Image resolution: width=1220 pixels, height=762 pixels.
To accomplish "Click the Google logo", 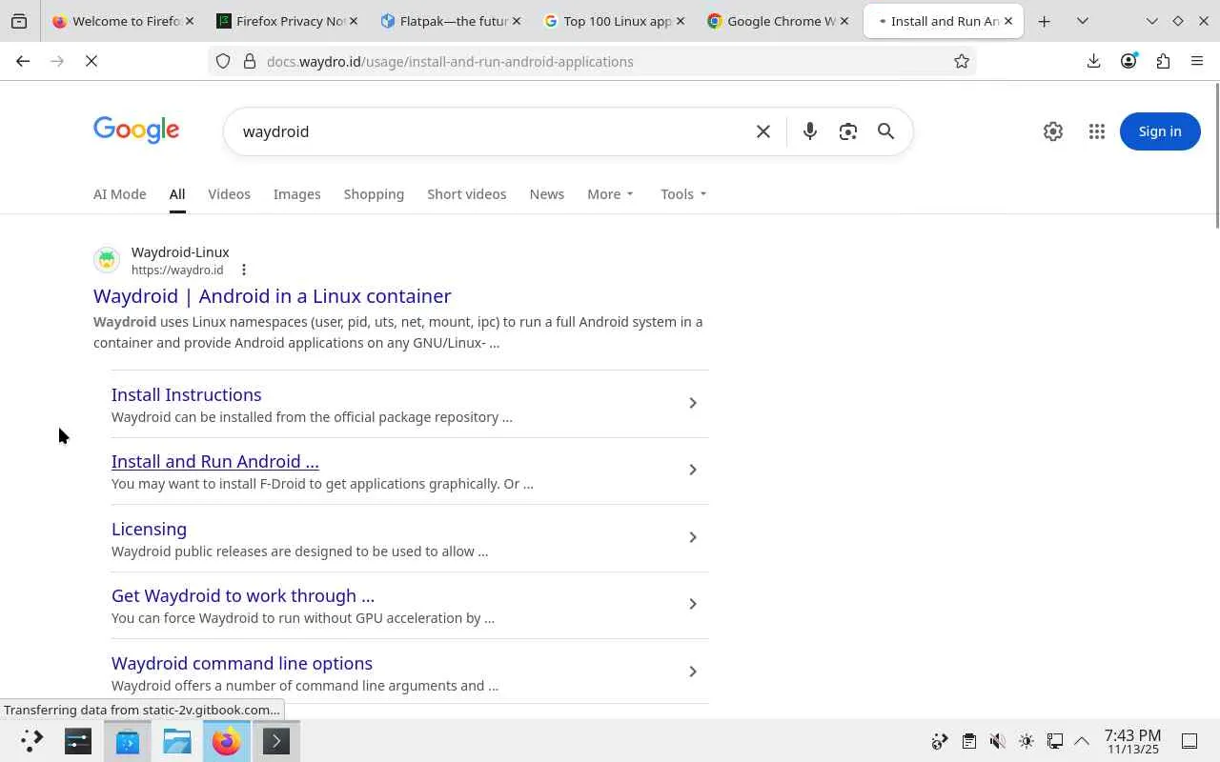I will coord(136,130).
